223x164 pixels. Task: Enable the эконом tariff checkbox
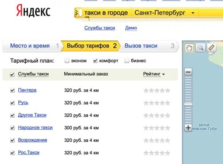(67, 61)
